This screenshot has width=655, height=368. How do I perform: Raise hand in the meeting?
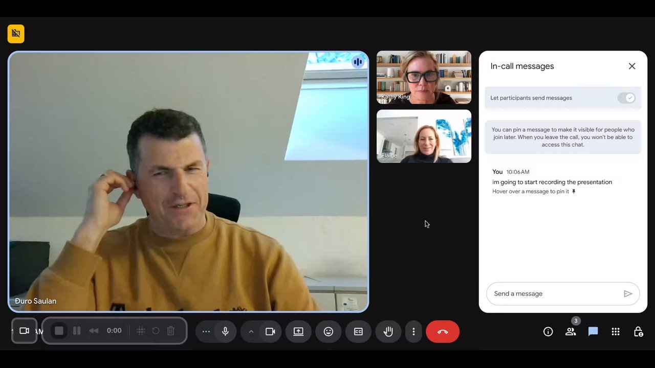[388, 331]
